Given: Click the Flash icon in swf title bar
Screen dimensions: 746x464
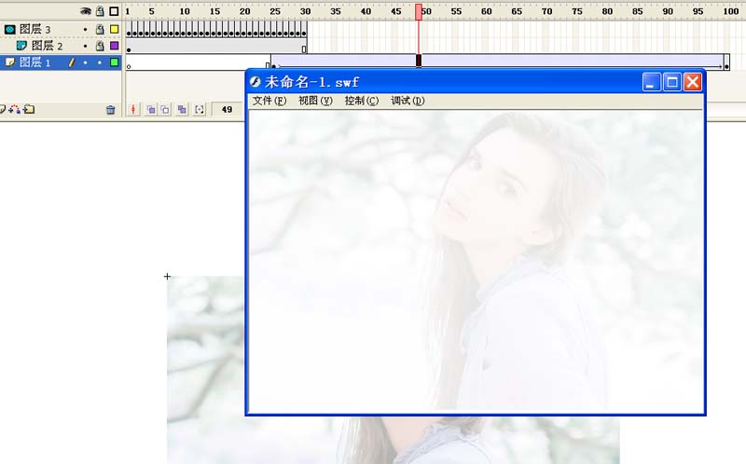Looking at the screenshot, I should (x=256, y=82).
